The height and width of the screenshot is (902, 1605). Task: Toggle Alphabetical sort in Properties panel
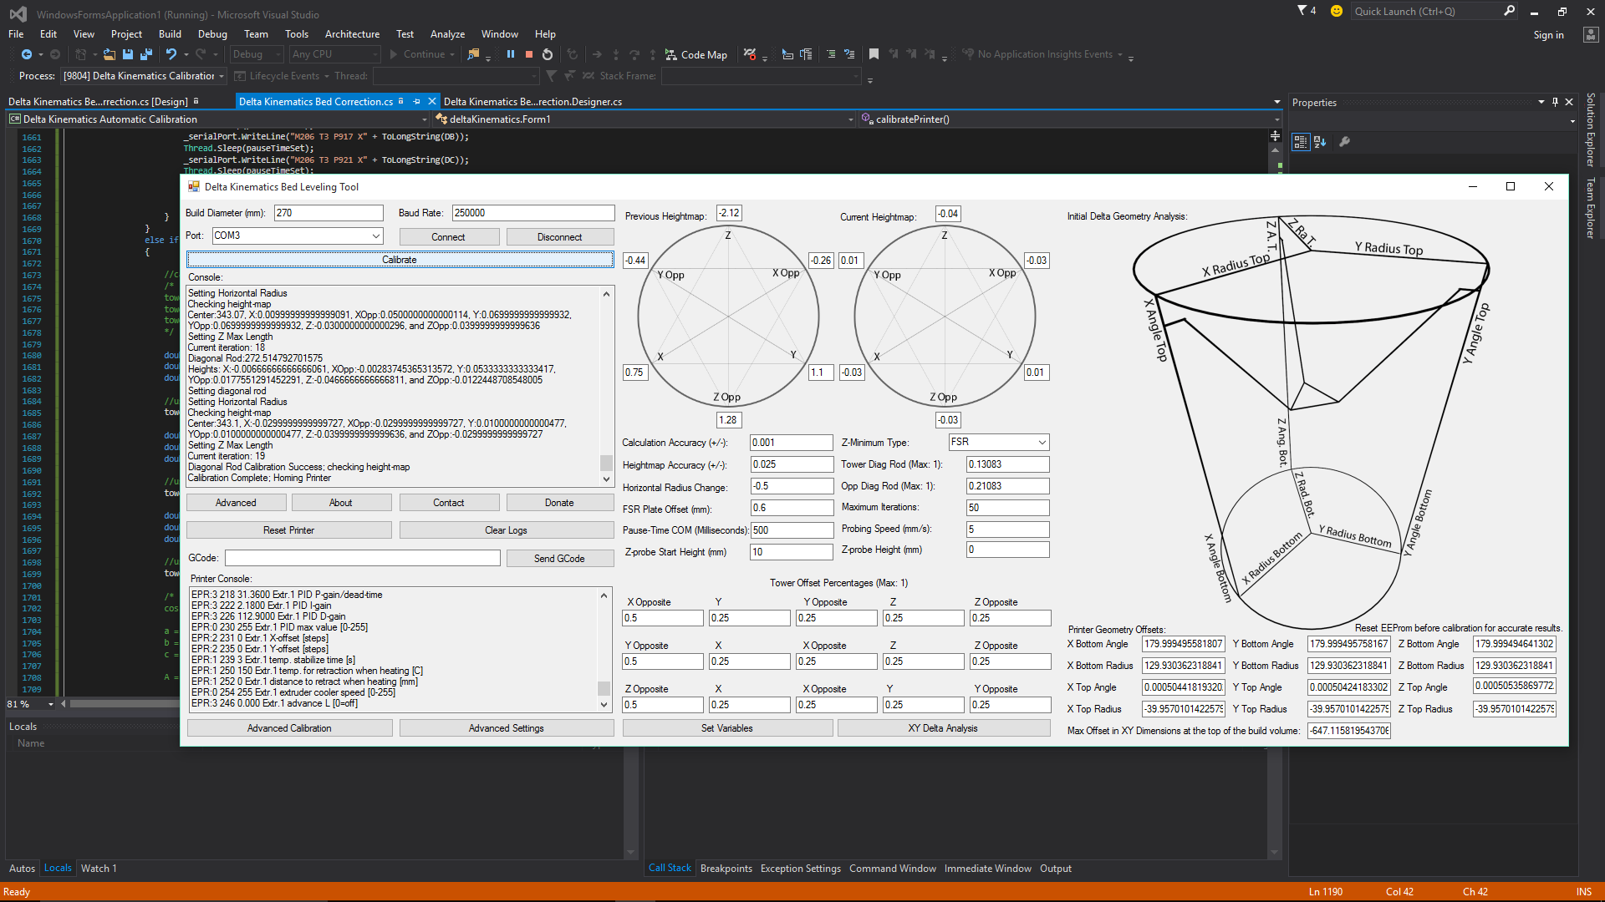(1320, 142)
